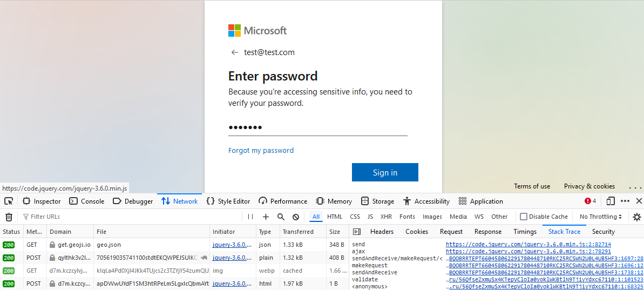The image size is (644, 290).
Task: Open the Privacy & cookies link
Action: tap(589, 186)
